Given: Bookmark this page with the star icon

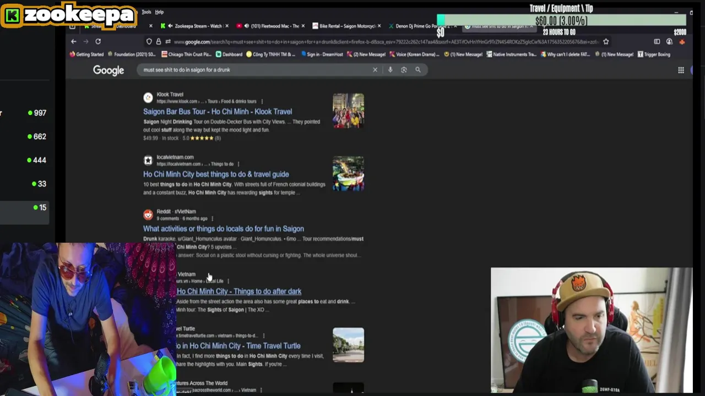Looking at the screenshot, I should 606,41.
